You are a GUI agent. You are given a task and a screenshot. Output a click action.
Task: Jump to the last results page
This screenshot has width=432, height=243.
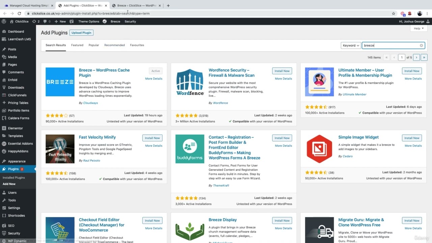click(x=424, y=57)
